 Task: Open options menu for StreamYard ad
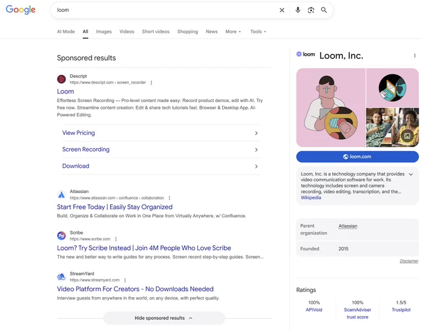point(125,280)
